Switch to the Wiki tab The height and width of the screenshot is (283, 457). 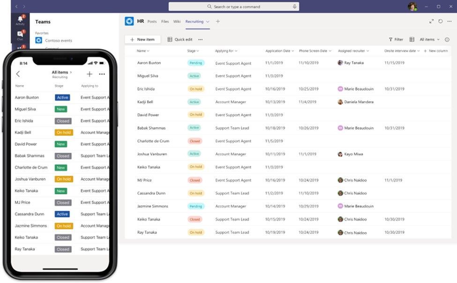click(x=177, y=22)
